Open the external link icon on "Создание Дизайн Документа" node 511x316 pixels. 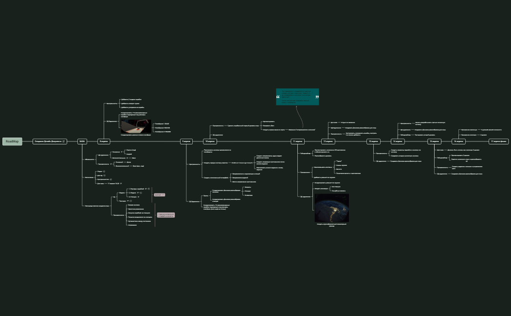point(63,141)
